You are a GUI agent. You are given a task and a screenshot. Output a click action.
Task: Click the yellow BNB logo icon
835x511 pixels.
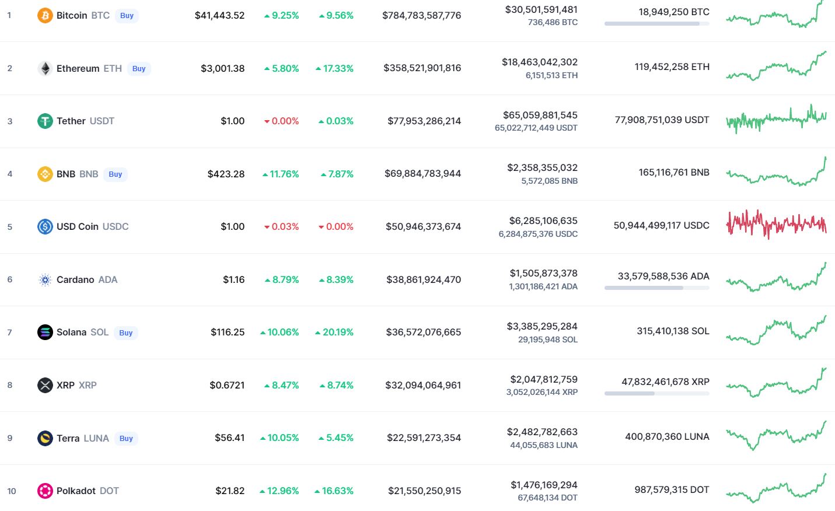pos(45,174)
